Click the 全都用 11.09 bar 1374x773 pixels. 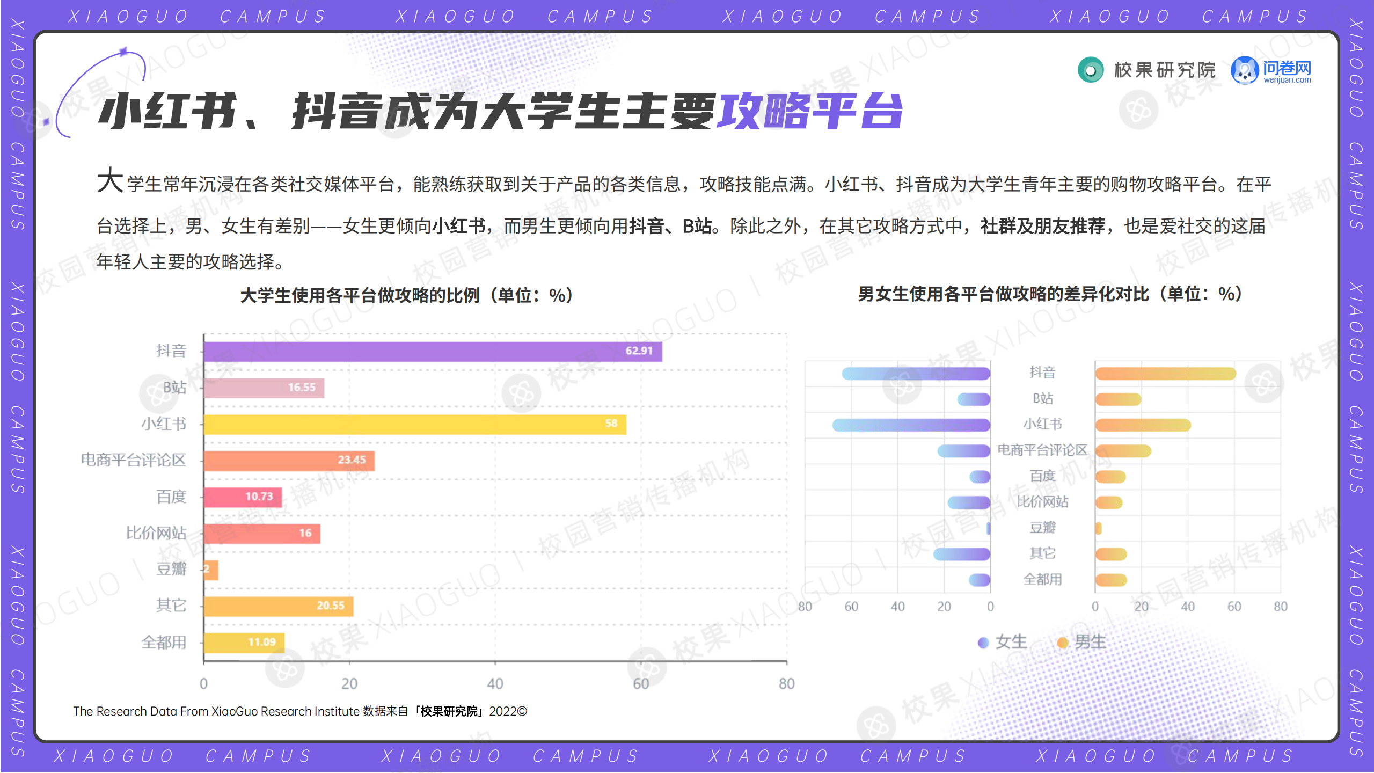point(244,643)
